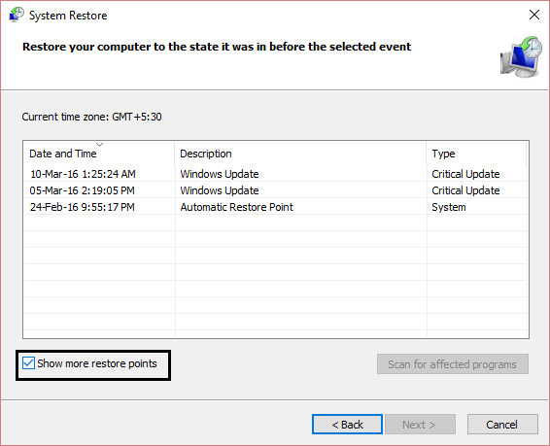This screenshot has width=550, height=446.
Task: Click the Critical Update type for 05-Mar-16
Action: tap(465, 190)
